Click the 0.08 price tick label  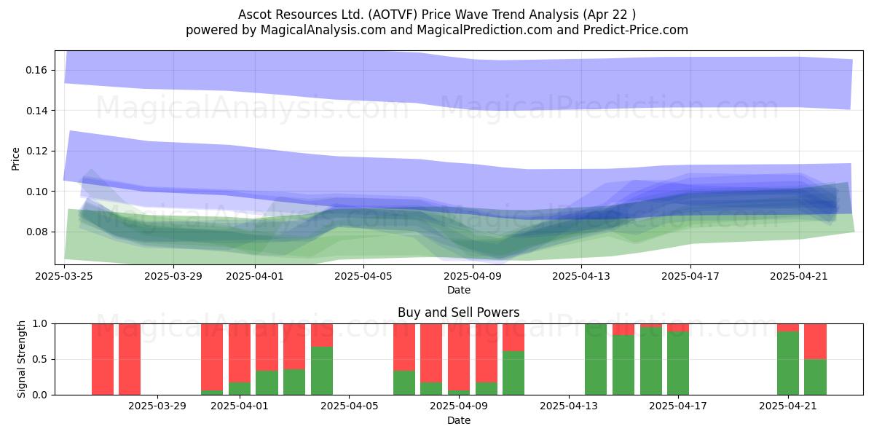tap(38, 232)
